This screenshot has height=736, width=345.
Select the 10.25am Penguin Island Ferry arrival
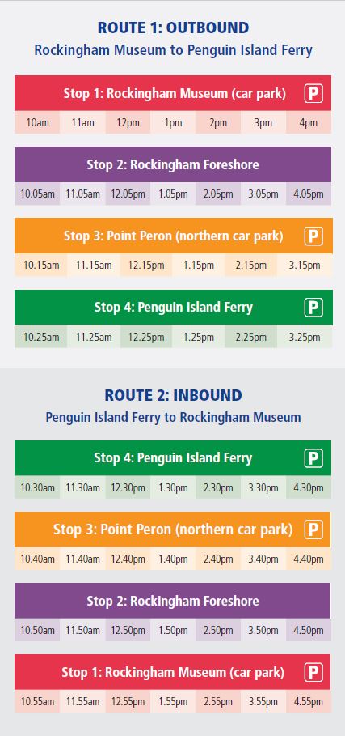pos(41,337)
